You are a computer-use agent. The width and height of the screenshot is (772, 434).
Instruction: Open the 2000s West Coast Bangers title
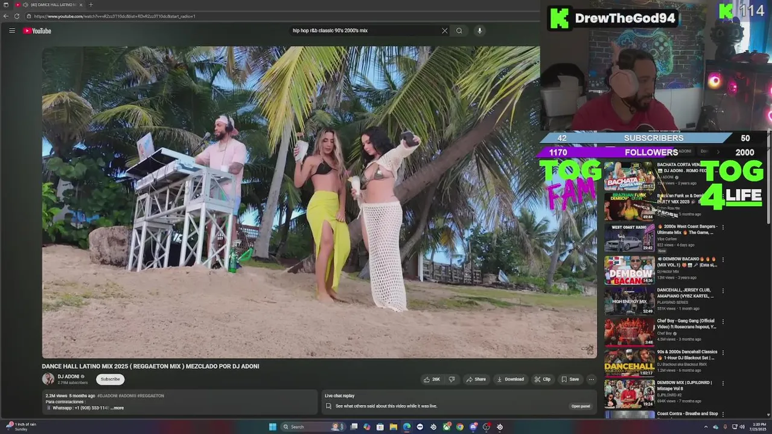point(687,229)
